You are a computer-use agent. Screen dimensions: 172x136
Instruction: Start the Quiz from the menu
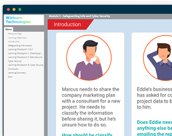[x=10, y=77]
